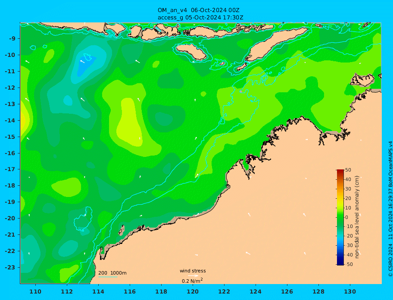The width and height of the screenshot is (393, 300).
Task: Click colorbar tick label '-50'
Action: click(349, 264)
